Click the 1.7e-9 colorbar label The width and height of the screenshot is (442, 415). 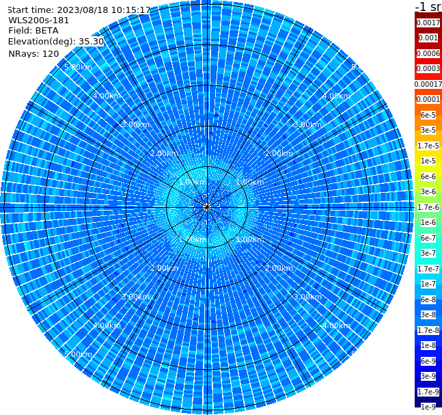click(x=428, y=392)
